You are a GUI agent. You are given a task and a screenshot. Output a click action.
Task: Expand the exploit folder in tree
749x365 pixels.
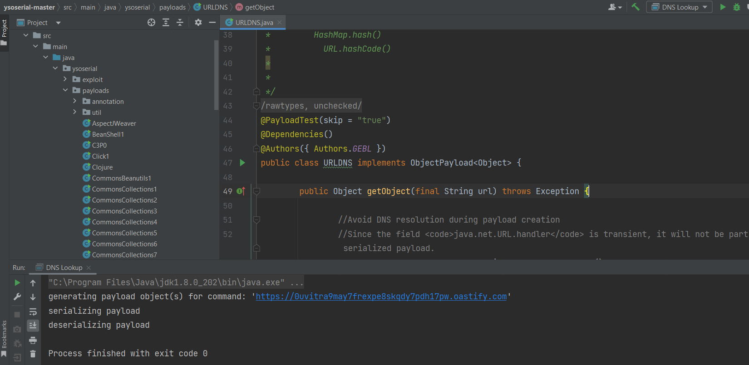click(x=65, y=79)
